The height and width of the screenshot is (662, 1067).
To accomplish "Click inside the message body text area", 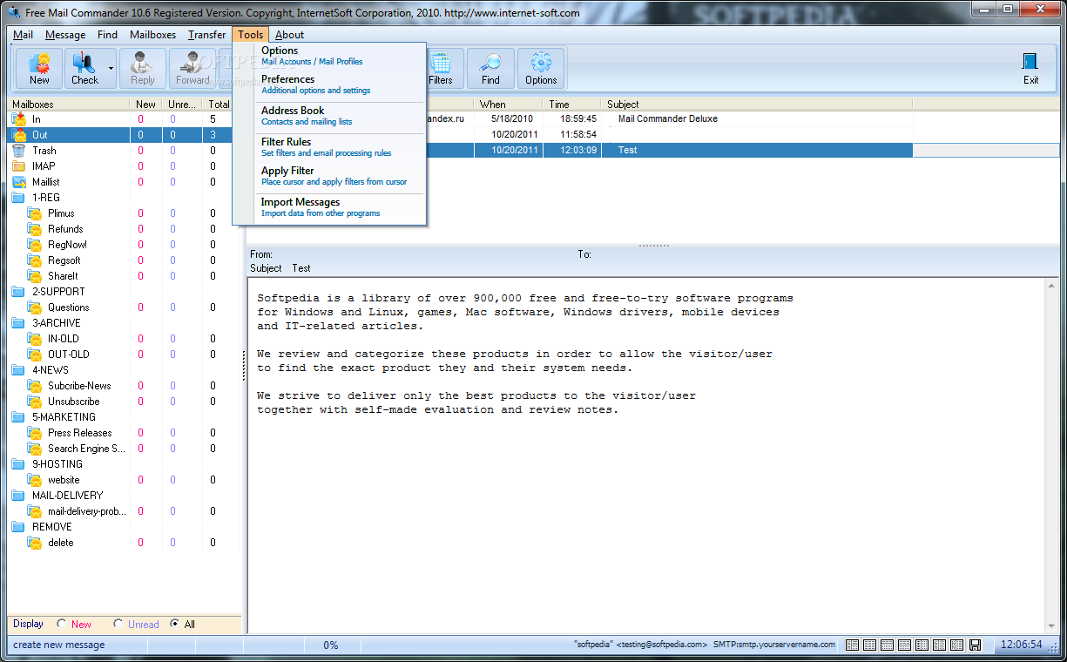I will 646,455.
